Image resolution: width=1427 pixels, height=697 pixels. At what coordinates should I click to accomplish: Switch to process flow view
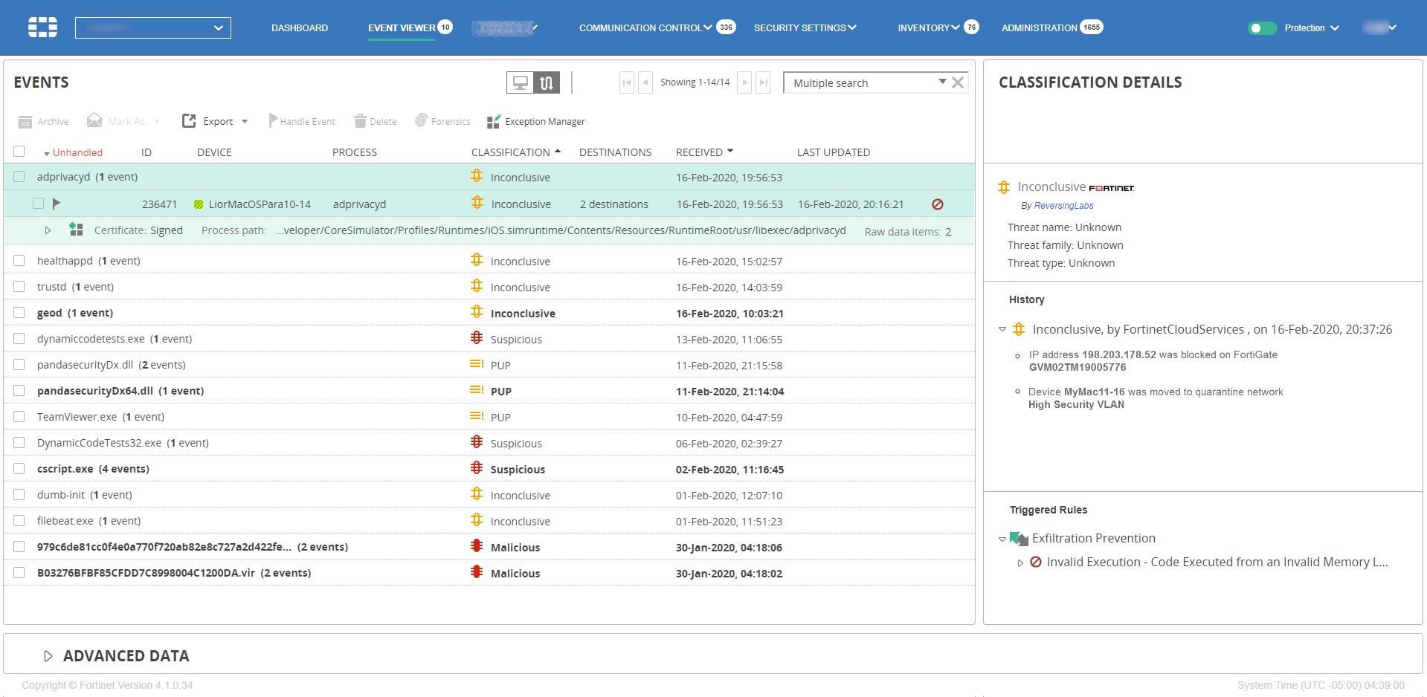[548, 82]
